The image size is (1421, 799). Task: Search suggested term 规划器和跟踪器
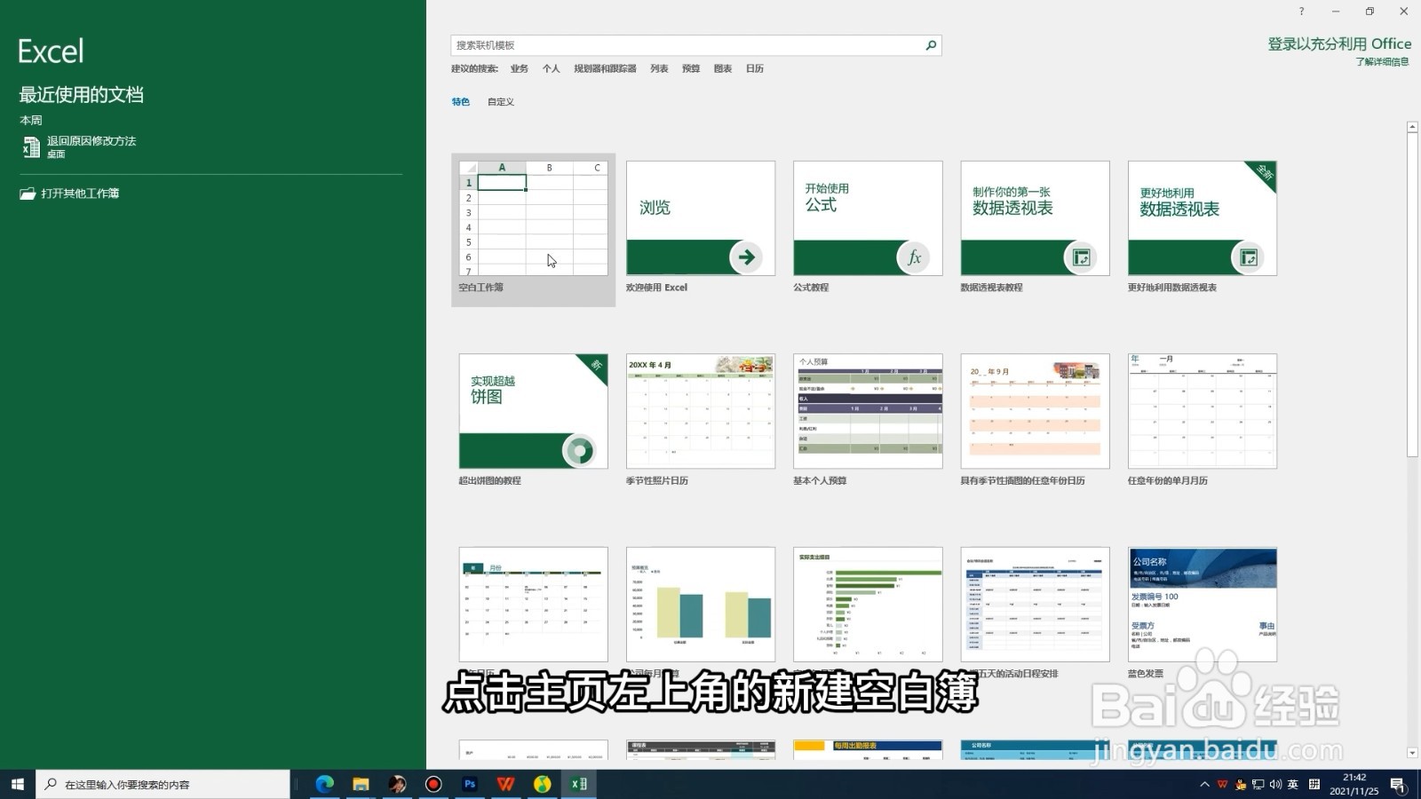[605, 68]
